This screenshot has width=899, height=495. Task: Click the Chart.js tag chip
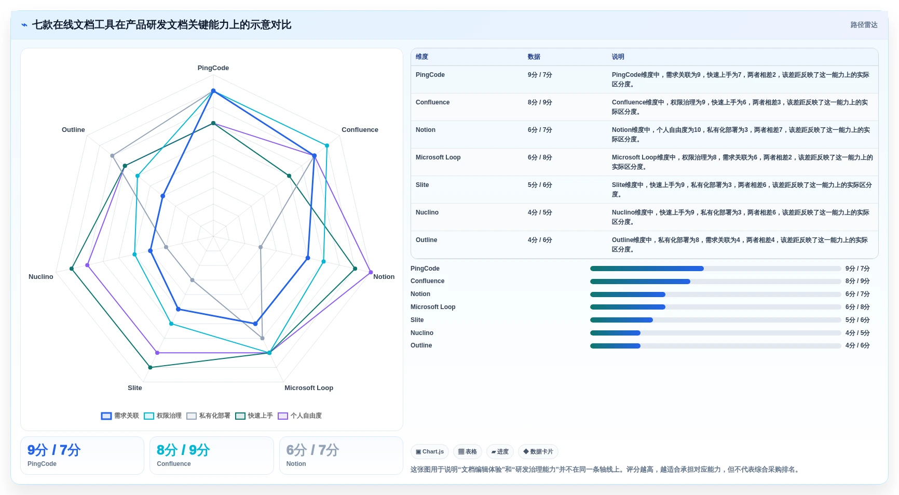tap(430, 451)
